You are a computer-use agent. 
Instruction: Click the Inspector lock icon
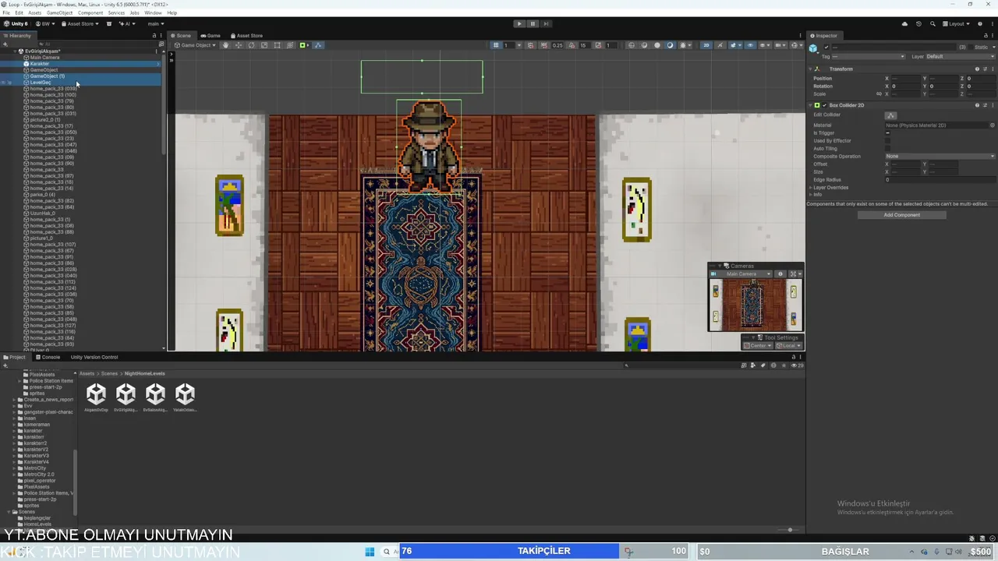tap(986, 36)
